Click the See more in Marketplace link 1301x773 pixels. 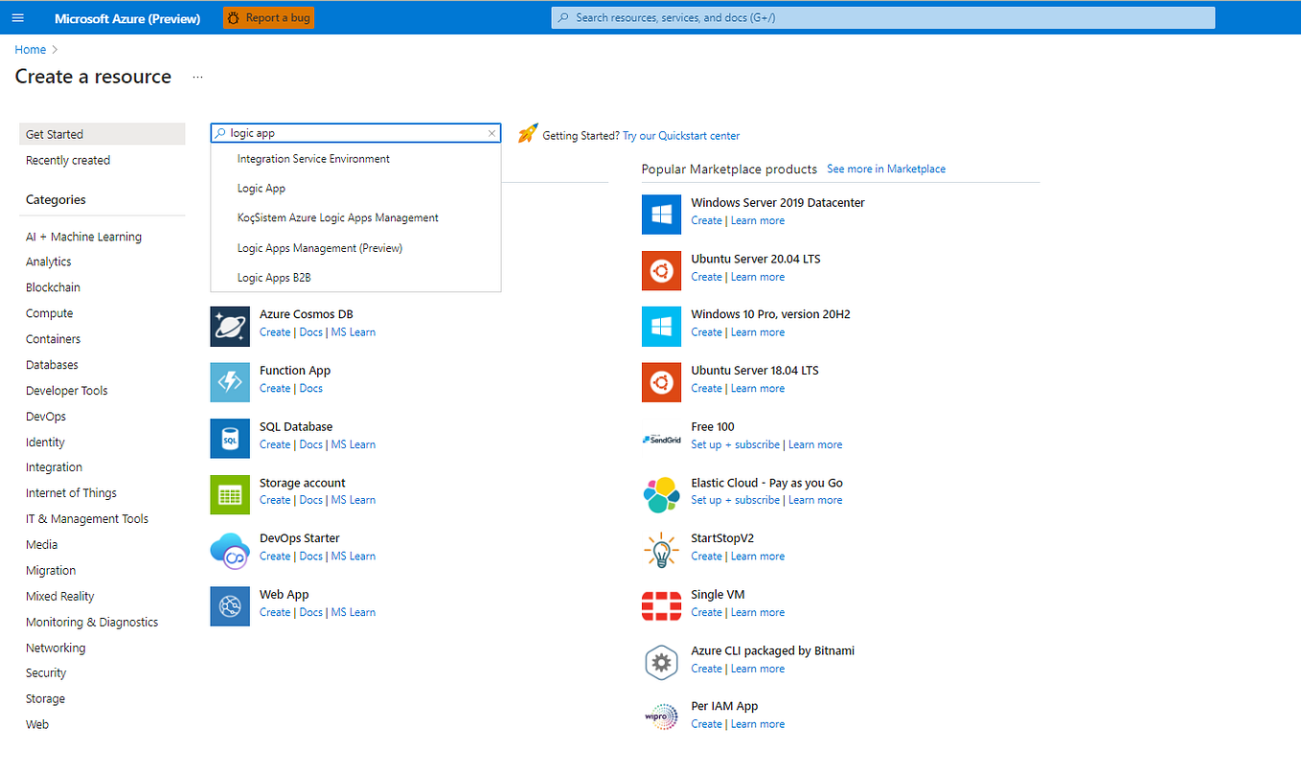[x=885, y=168]
